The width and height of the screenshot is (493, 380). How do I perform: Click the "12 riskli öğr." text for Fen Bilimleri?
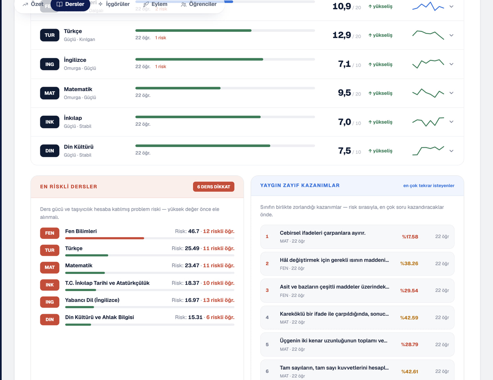pos(219,231)
